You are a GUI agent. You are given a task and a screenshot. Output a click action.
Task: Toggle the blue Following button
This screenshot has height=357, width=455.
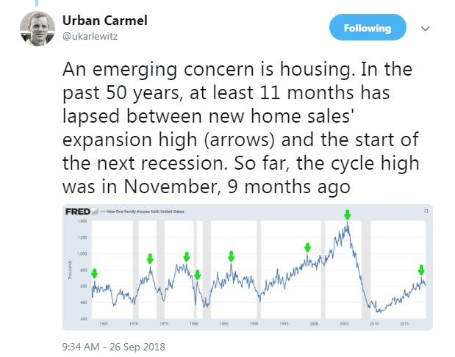(368, 27)
